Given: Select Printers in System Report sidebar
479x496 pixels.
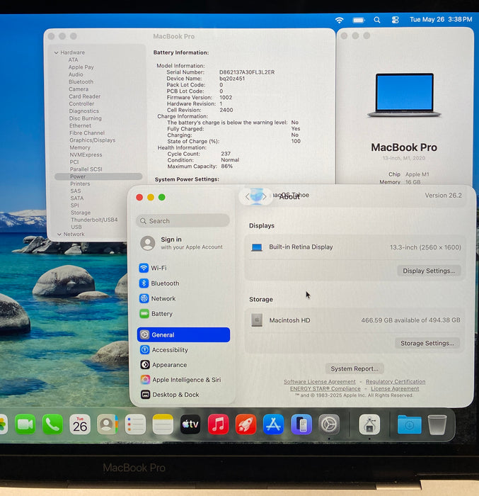Looking at the screenshot, I should click(80, 184).
